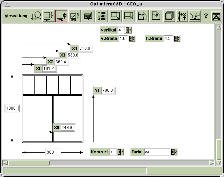This screenshot has width=224, height=177.
Task: Click the 3x3 grid pattern icon
Action: click(x=101, y=16)
